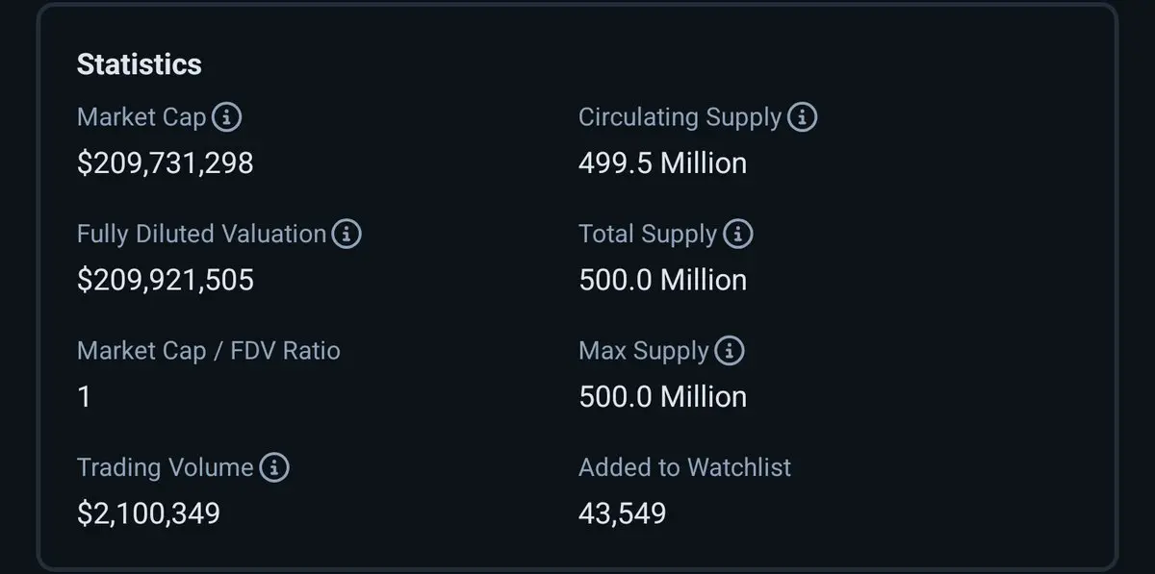
Task: Click the Total Supply info icon
Action: [x=737, y=234]
